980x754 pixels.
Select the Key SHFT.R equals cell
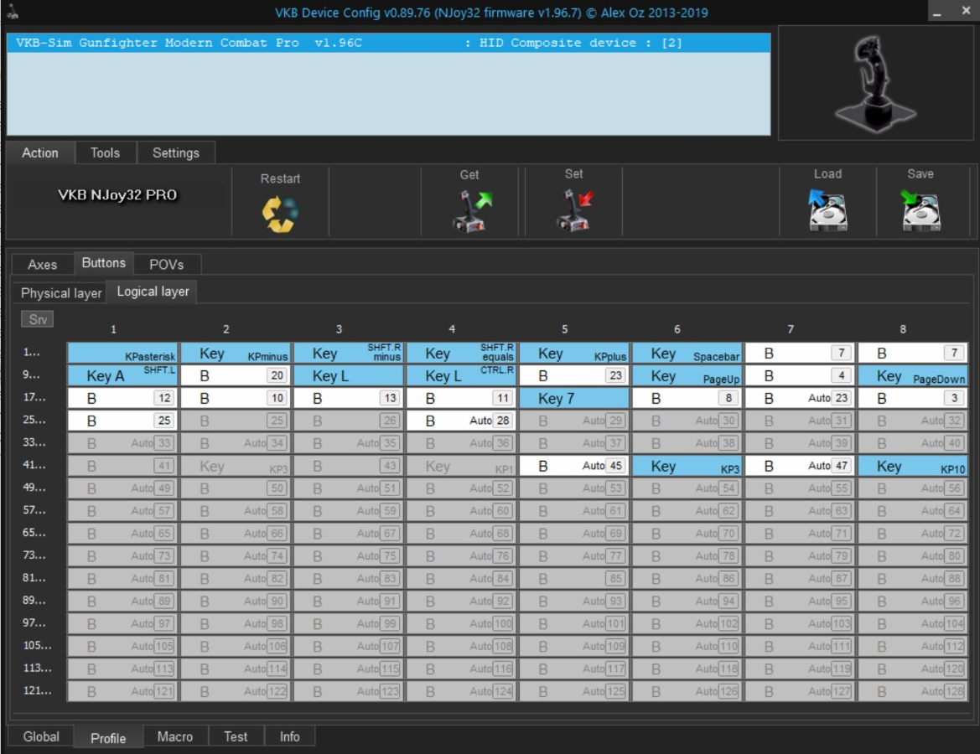click(x=461, y=353)
